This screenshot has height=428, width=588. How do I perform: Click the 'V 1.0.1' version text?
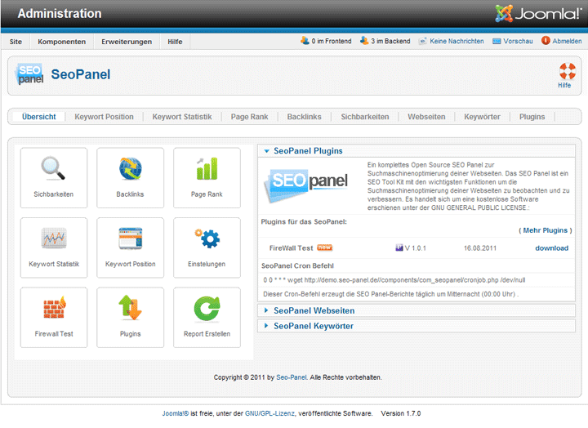pos(416,248)
